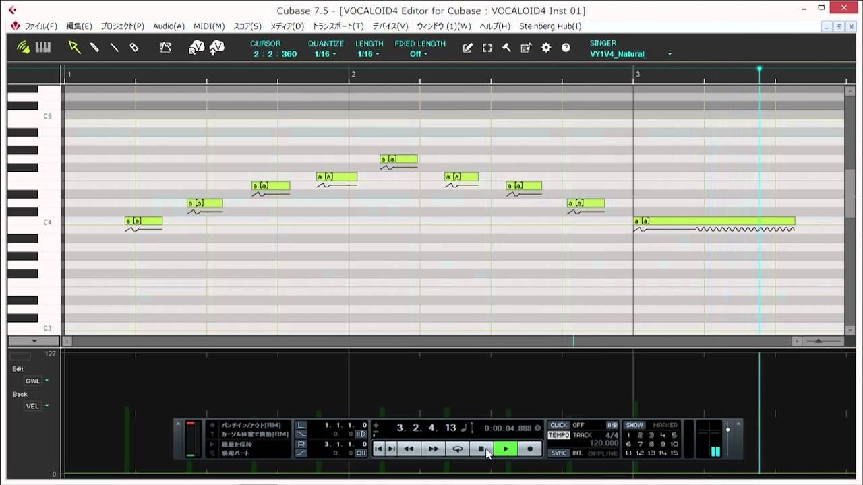
Task: Open the Edit GWL parameter dropdown
Action: tap(36, 381)
